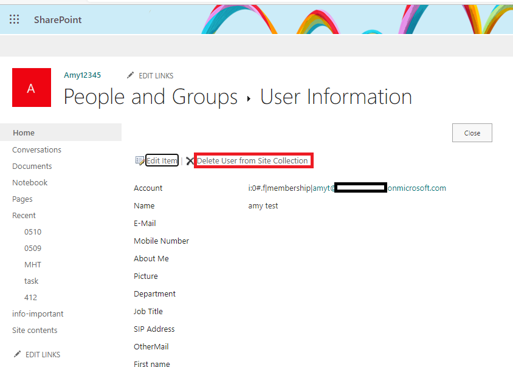Click the Mobile Number label
Screen dimensions: 513x367
[x=161, y=241]
